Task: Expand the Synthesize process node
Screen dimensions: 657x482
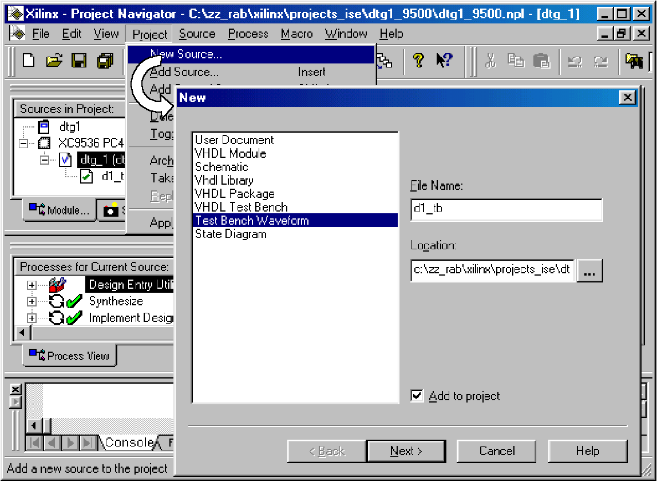Action: click(x=31, y=301)
